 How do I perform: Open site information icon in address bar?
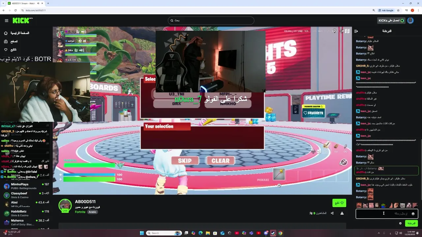23,10
